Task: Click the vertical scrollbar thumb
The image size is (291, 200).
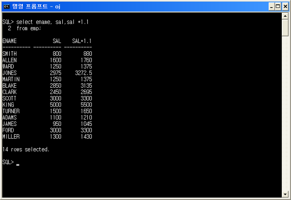Action: click(285, 28)
